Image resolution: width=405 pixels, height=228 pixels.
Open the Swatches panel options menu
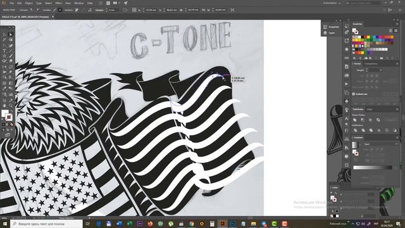click(397, 24)
